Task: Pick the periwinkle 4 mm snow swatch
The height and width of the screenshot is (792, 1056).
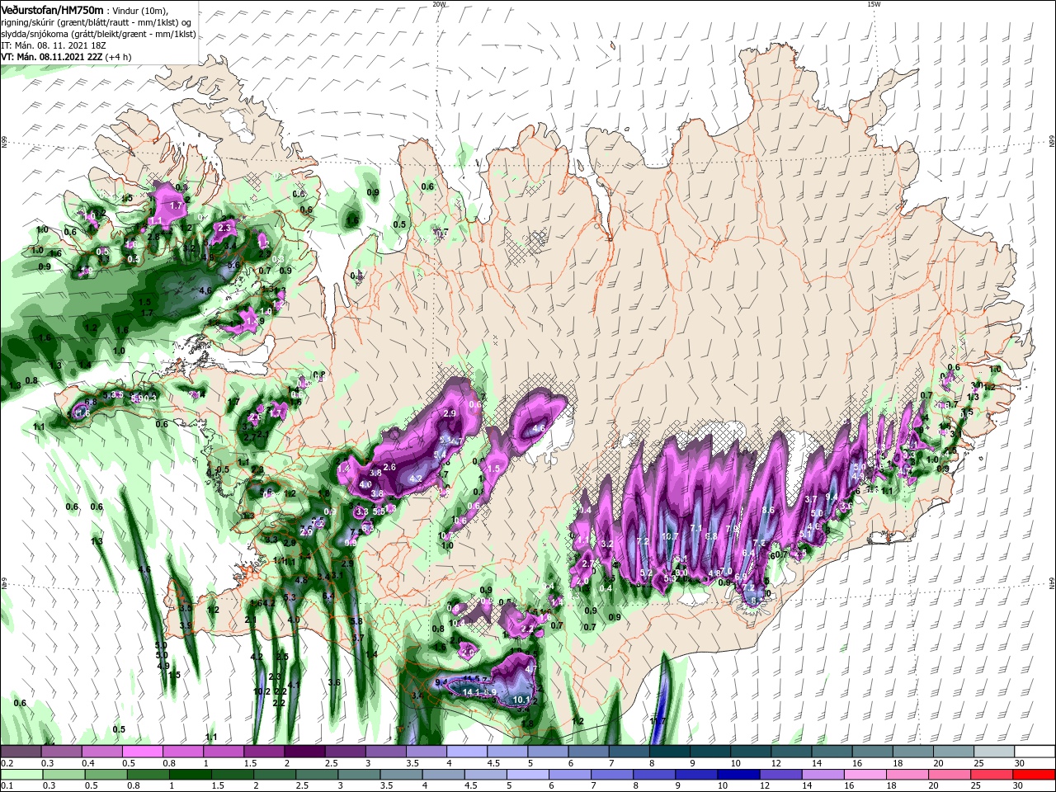Action: (467, 752)
